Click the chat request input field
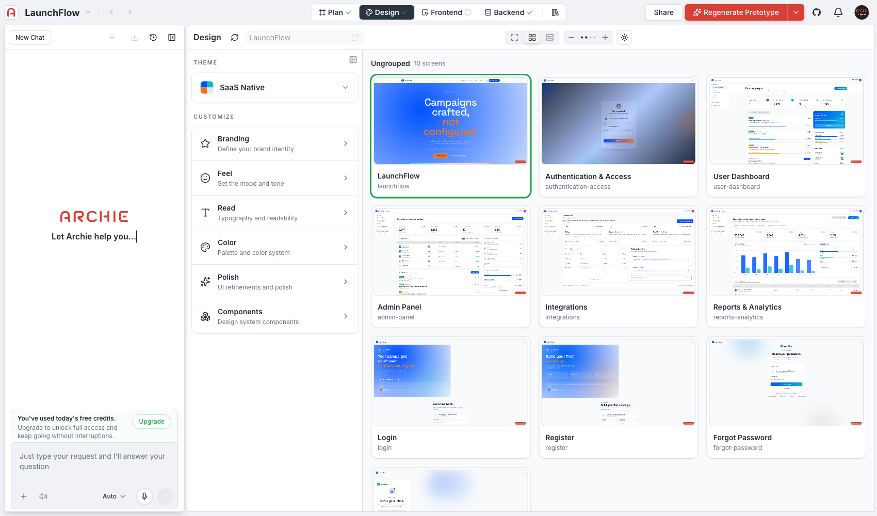Image resolution: width=877 pixels, height=516 pixels. coord(94,461)
